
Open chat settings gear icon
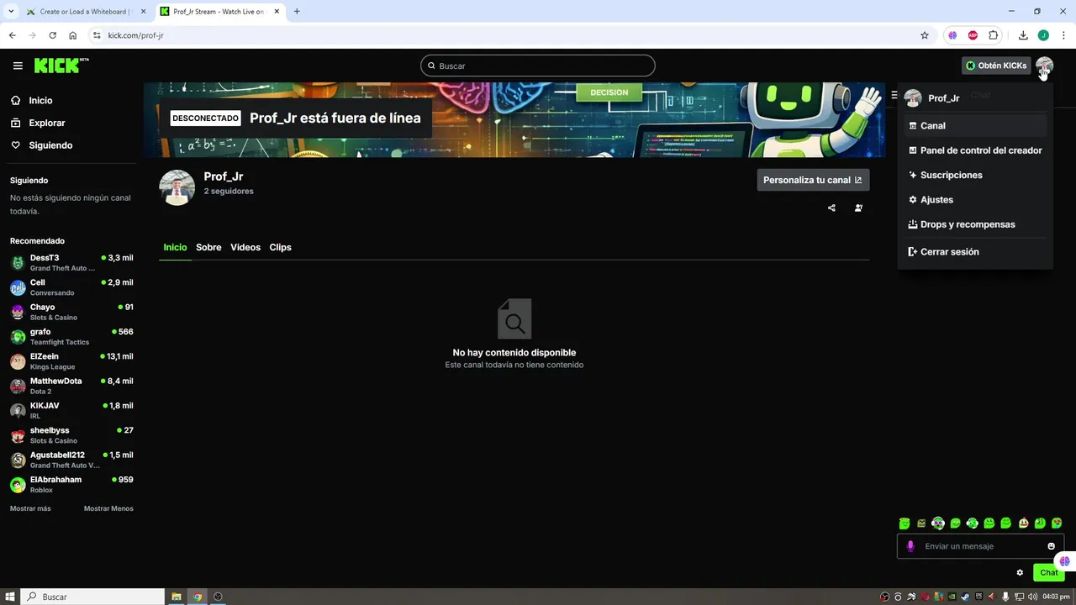click(1020, 572)
